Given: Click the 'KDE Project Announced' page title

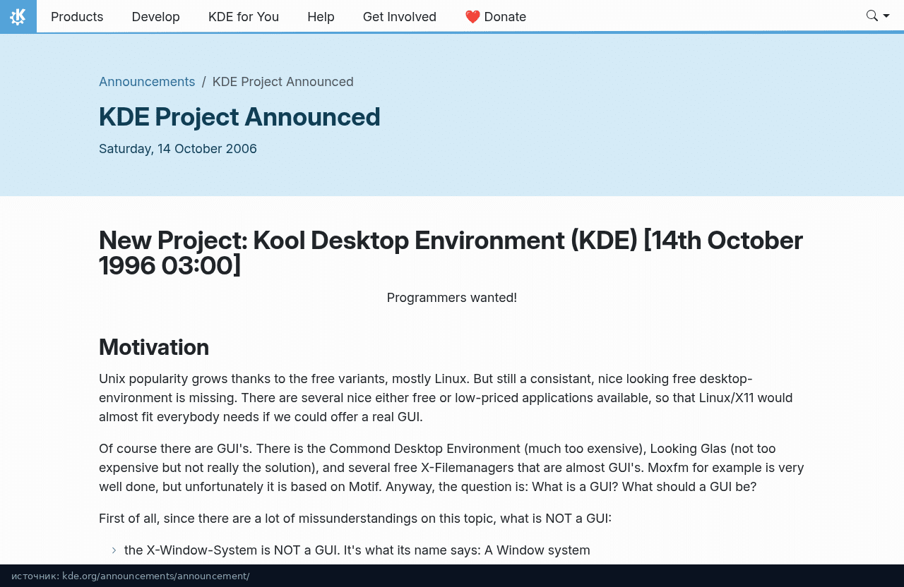Looking at the screenshot, I should point(239,117).
